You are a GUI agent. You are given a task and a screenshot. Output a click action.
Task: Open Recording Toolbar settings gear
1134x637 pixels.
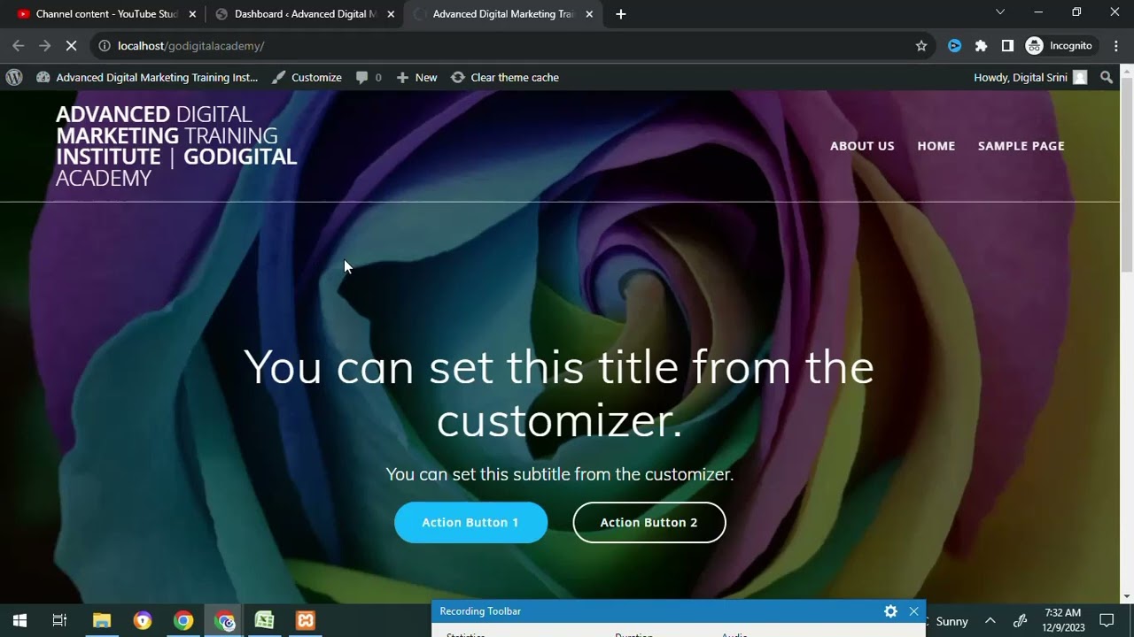click(x=890, y=611)
